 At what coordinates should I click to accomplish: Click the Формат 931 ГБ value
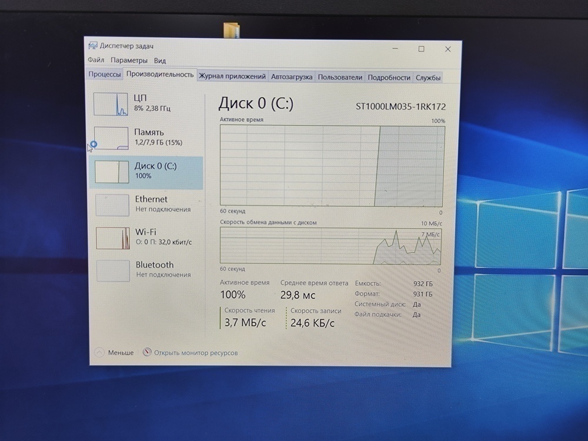pos(423,295)
